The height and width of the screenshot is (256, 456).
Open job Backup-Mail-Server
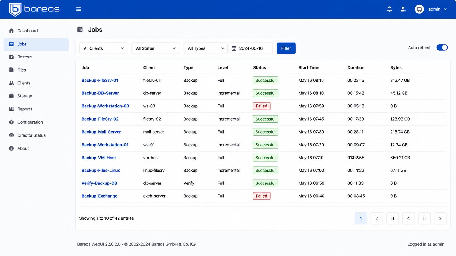[x=101, y=132]
